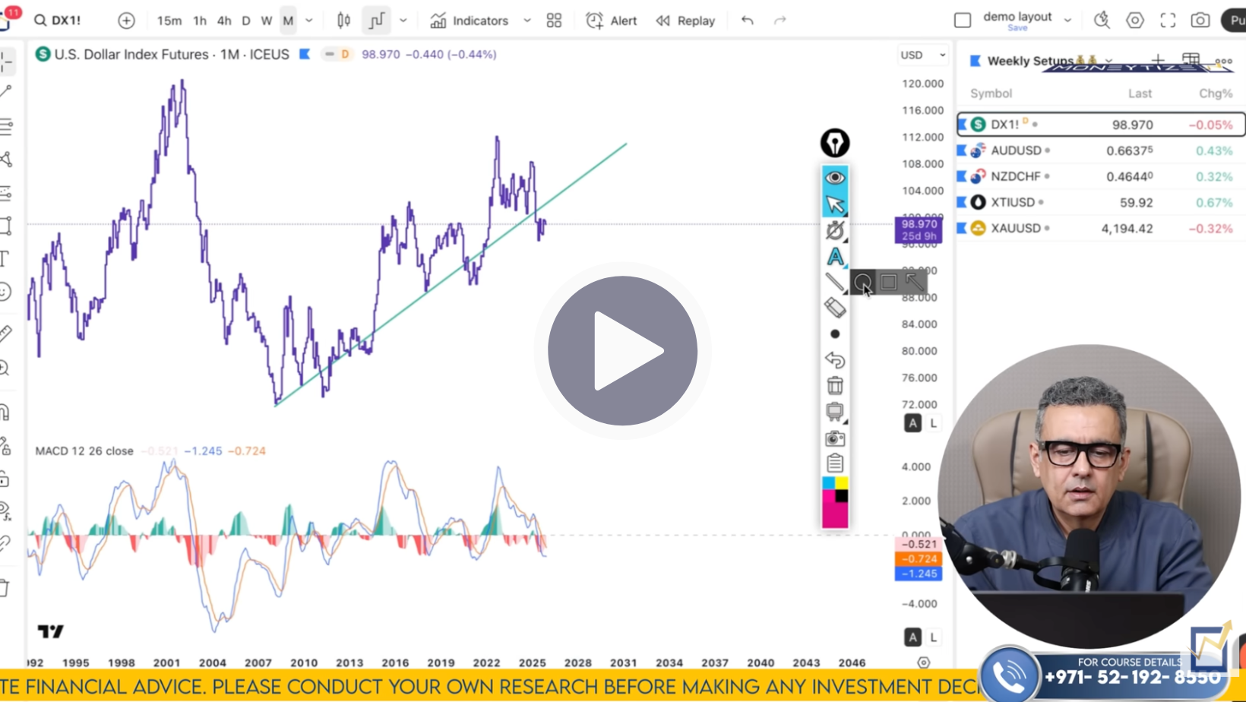This screenshot has height=702, width=1246.
Task: Take a snapshot using the camera icon
Action: pos(835,438)
